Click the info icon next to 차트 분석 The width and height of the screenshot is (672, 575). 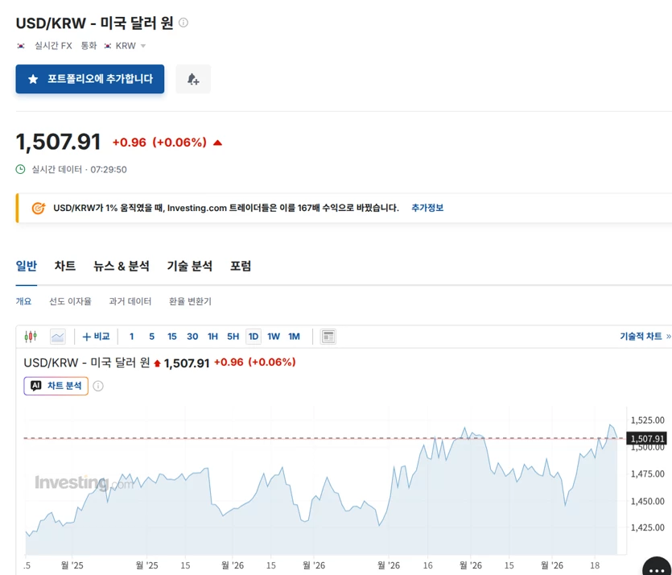click(x=98, y=386)
